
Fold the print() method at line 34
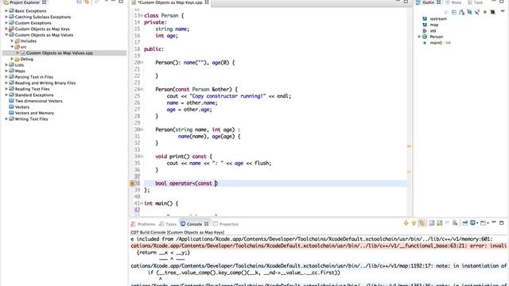(x=142, y=157)
